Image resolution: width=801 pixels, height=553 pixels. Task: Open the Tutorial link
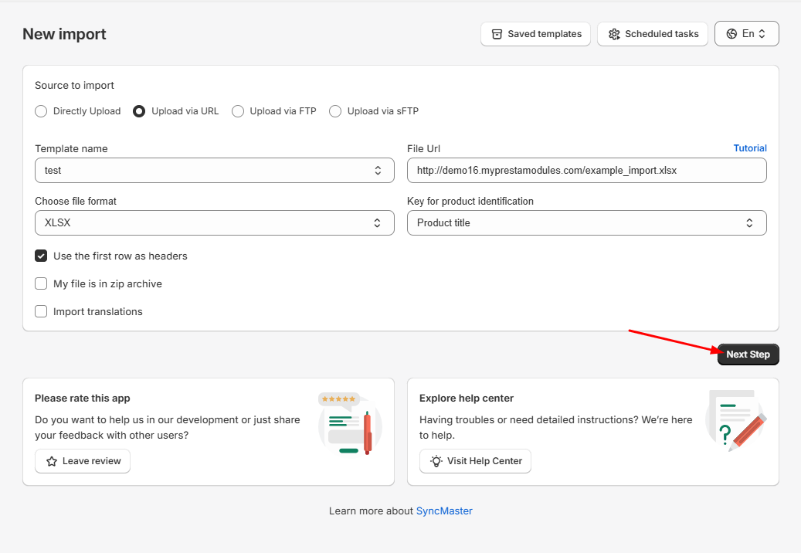coord(750,148)
